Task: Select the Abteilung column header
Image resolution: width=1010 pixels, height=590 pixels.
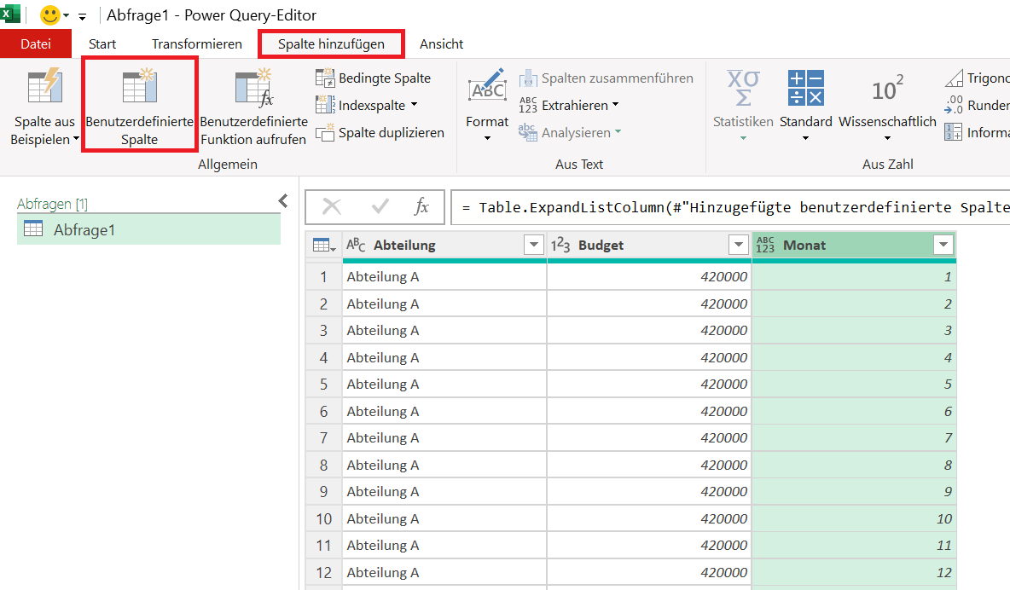Action: pos(444,246)
